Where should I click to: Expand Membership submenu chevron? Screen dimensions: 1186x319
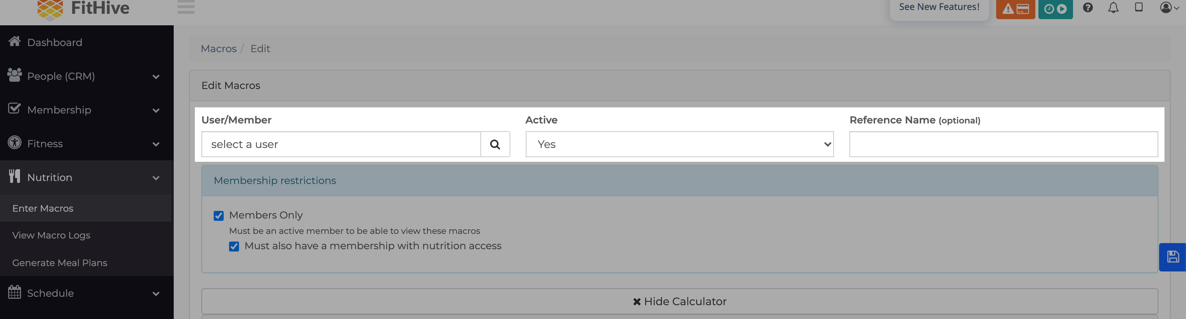(x=156, y=111)
